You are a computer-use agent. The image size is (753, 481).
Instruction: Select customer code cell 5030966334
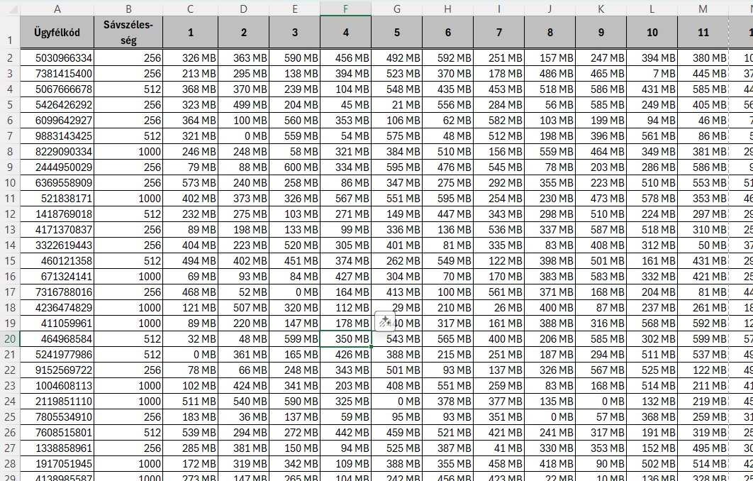[x=57, y=58]
